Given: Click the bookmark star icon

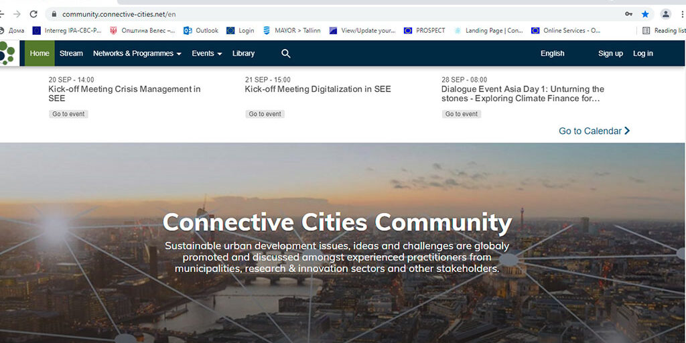Looking at the screenshot, I should [x=645, y=14].
